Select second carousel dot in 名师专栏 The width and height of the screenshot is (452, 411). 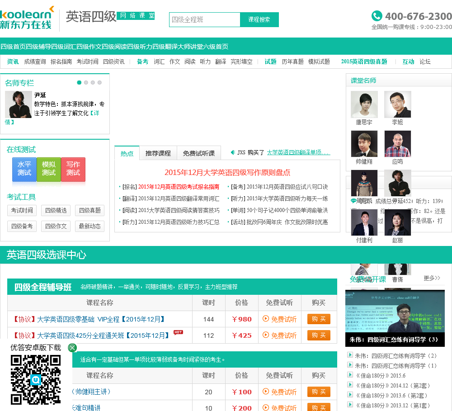(x=86, y=82)
